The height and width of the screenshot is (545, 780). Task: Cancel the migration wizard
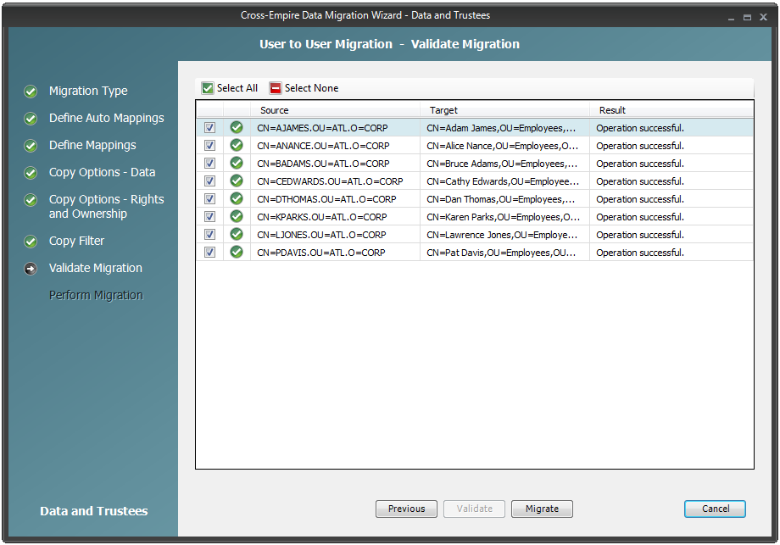(x=715, y=509)
